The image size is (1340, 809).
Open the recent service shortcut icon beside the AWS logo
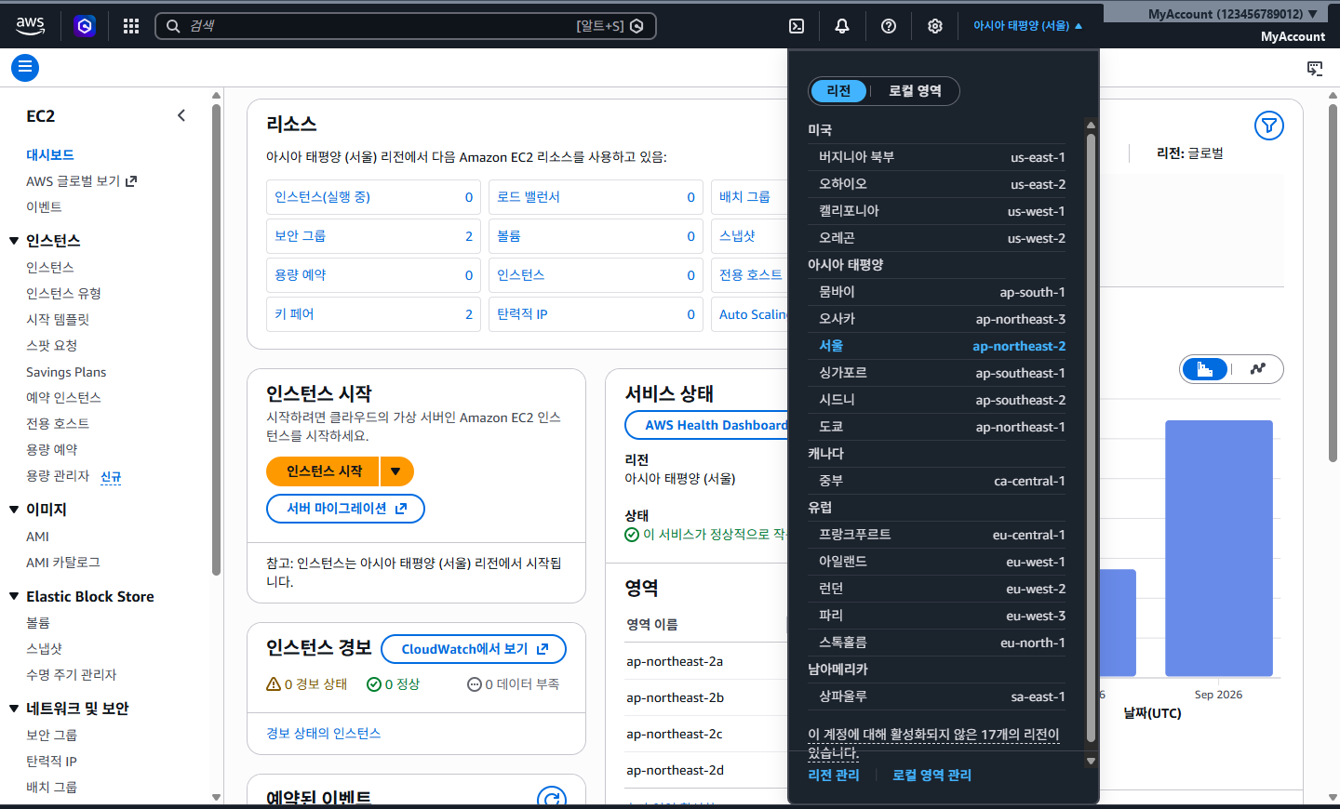[x=85, y=26]
